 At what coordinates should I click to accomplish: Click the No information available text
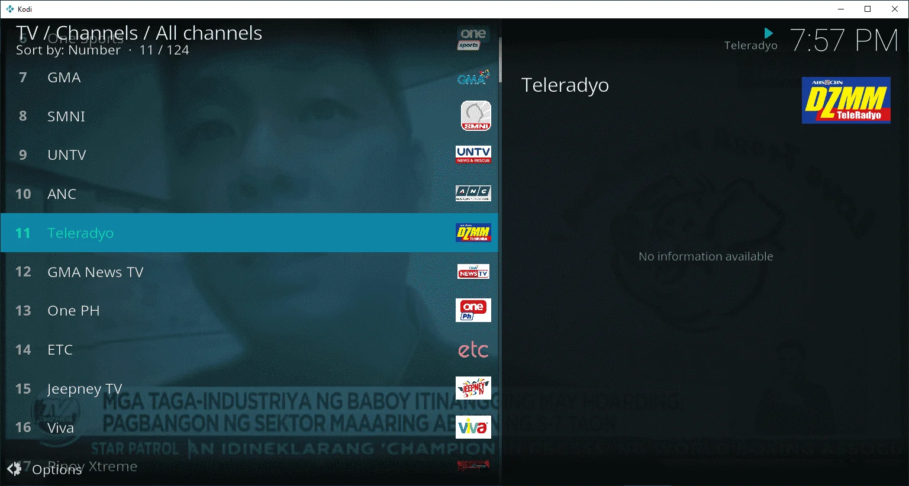click(x=705, y=256)
